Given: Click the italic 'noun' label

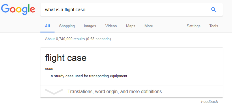Looking at the screenshot, I should 49,69.
